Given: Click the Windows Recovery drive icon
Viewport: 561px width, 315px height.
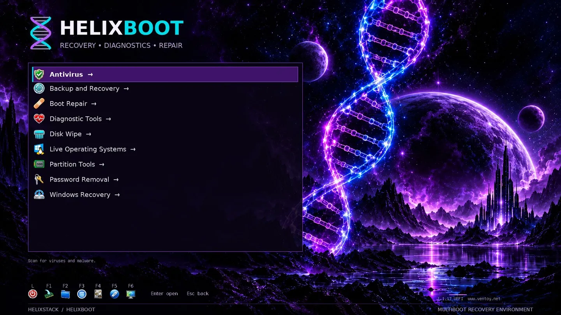Looking at the screenshot, I should click(x=39, y=195).
